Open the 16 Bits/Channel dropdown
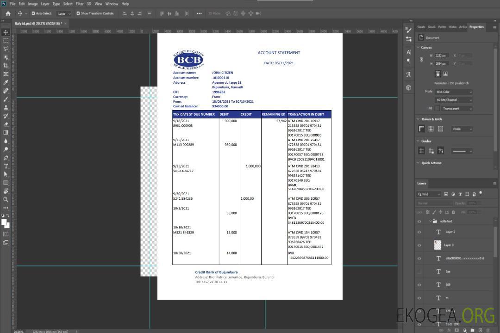The width and height of the screenshot is (500, 333). click(453, 100)
